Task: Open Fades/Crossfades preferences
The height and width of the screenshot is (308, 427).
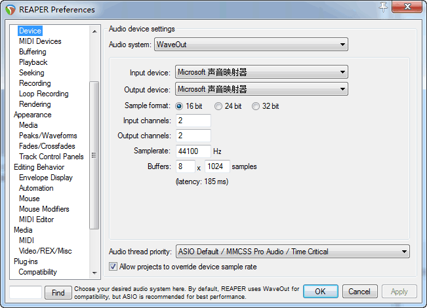Action: click(47, 146)
